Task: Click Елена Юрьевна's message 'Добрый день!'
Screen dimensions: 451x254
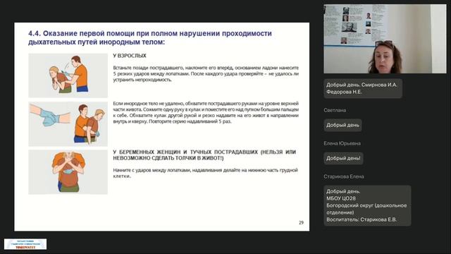Action: (x=343, y=158)
